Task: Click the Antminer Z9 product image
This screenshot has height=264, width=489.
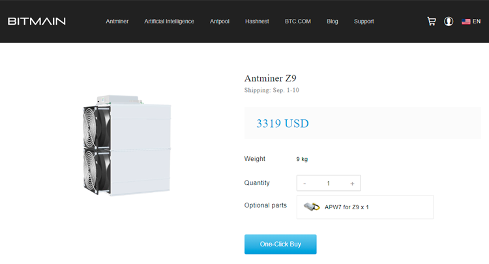Action: point(127,145)
